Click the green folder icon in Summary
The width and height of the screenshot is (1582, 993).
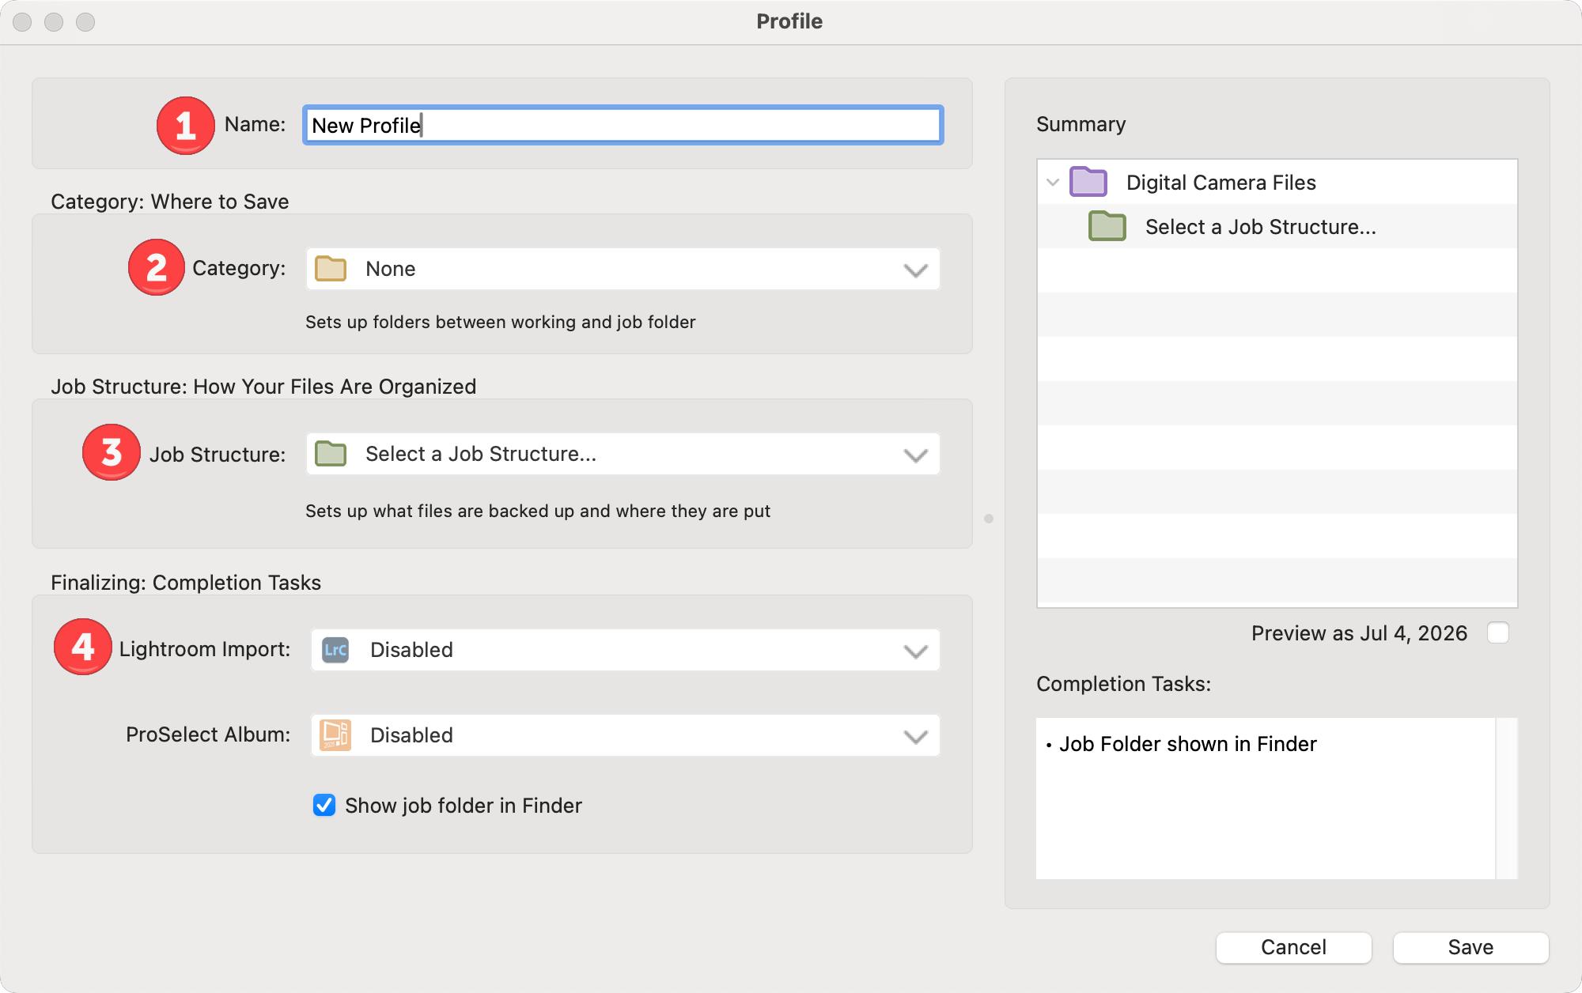(1107, 227)
